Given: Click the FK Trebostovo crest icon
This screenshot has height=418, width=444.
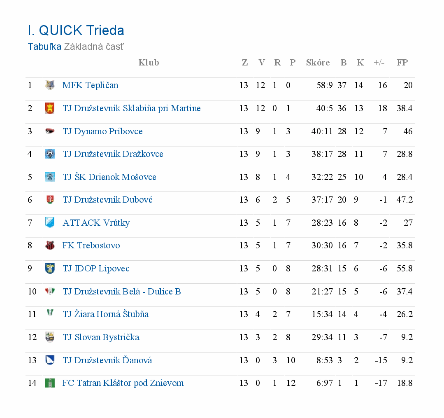Looking at the screenshot, I should [x=50, y=245].
